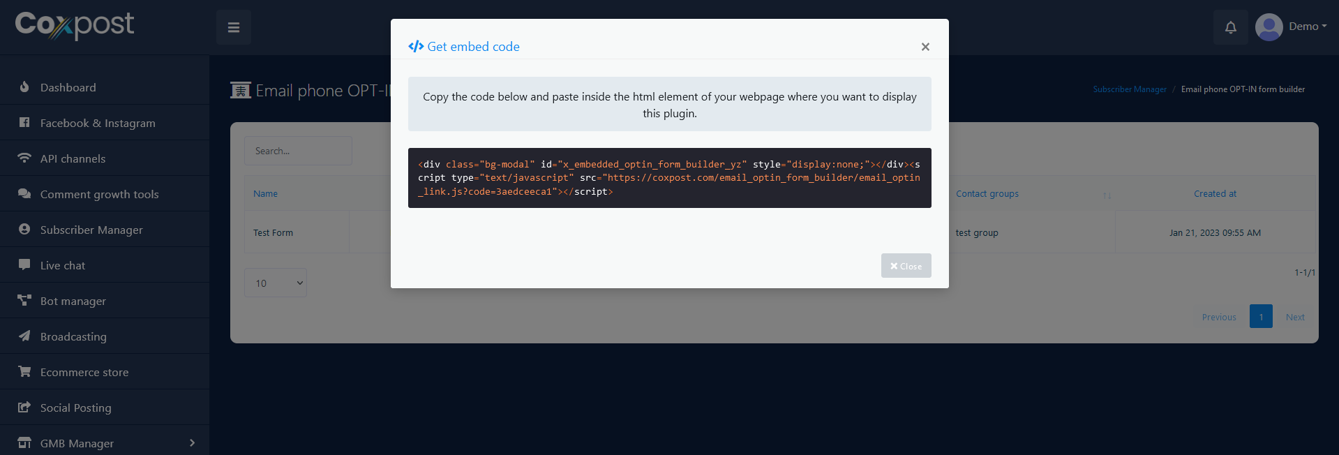The width and height of the screenshot is (1339, 455).
Task: Click the Live chat bubble icon
Action: click(x=24, y=265)
